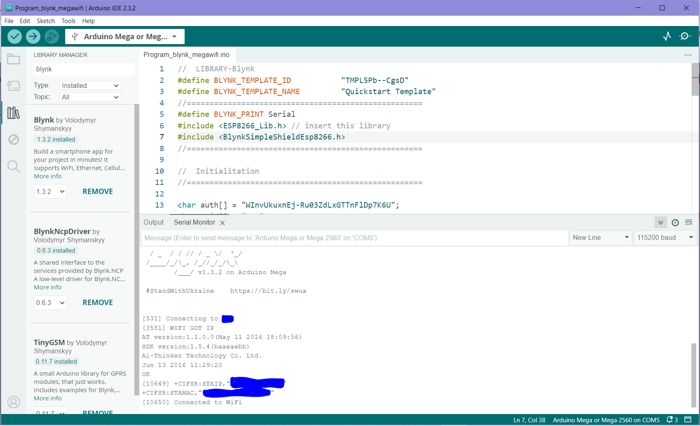Minimize the Arduino IDE window
This screenshot has height=426, width=700.
click(638, 8)
